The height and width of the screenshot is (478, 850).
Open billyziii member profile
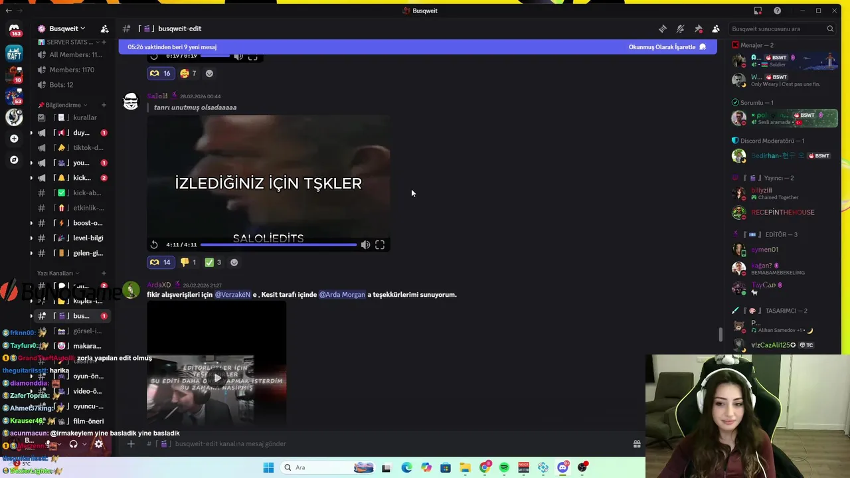coord(784,193)
